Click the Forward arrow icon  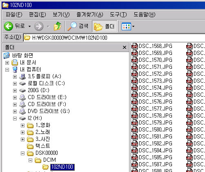[x=39, y=26]
